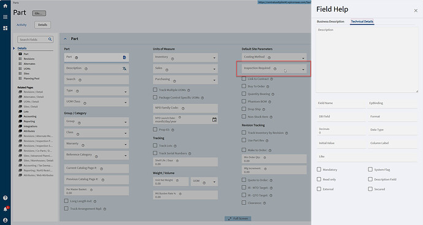
Task: Open Revisions / Detail related page
Action: click(33, 92)
